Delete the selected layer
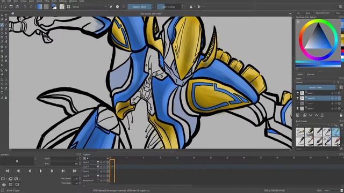 341,115
